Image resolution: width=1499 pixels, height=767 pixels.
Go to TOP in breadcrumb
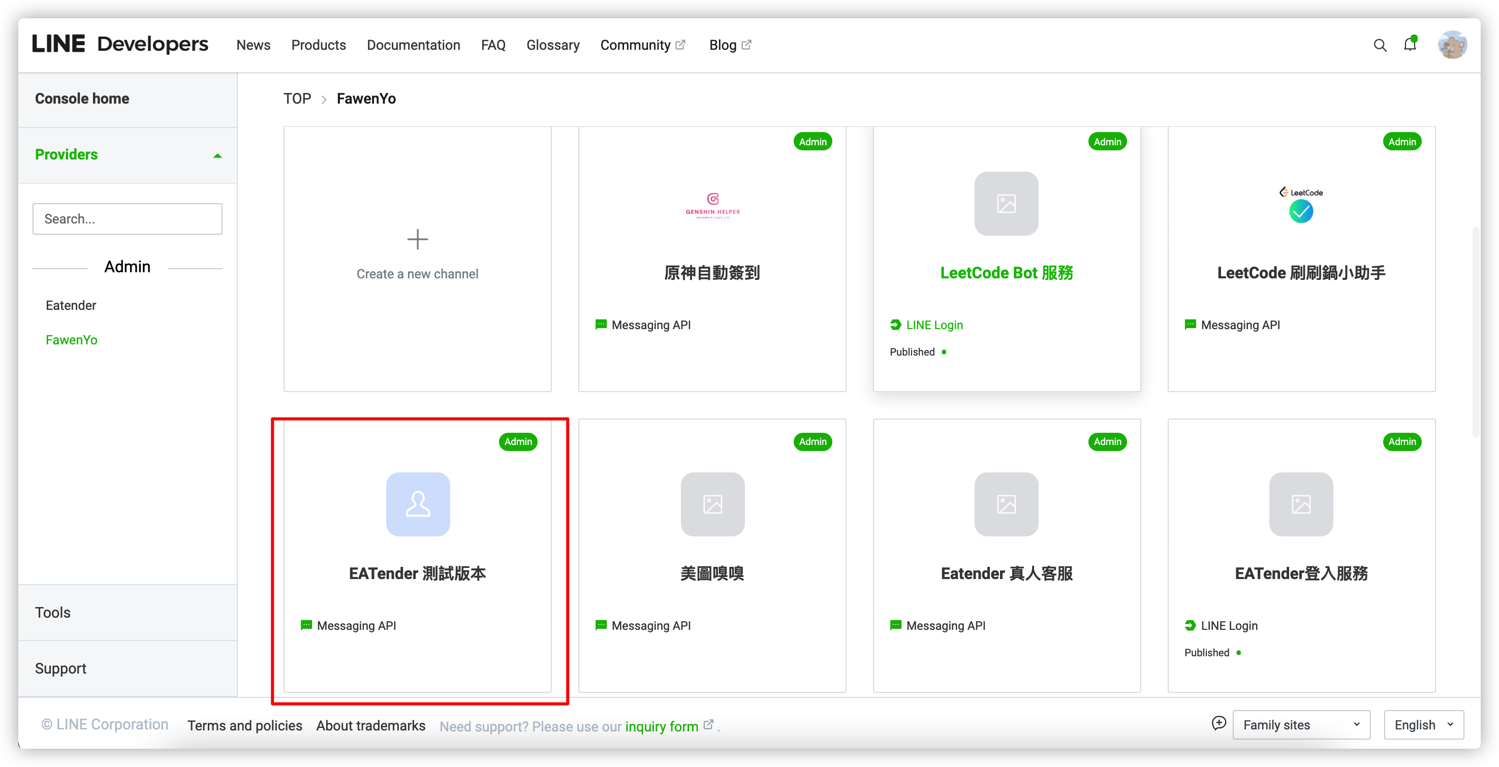[x=297, y=99]
